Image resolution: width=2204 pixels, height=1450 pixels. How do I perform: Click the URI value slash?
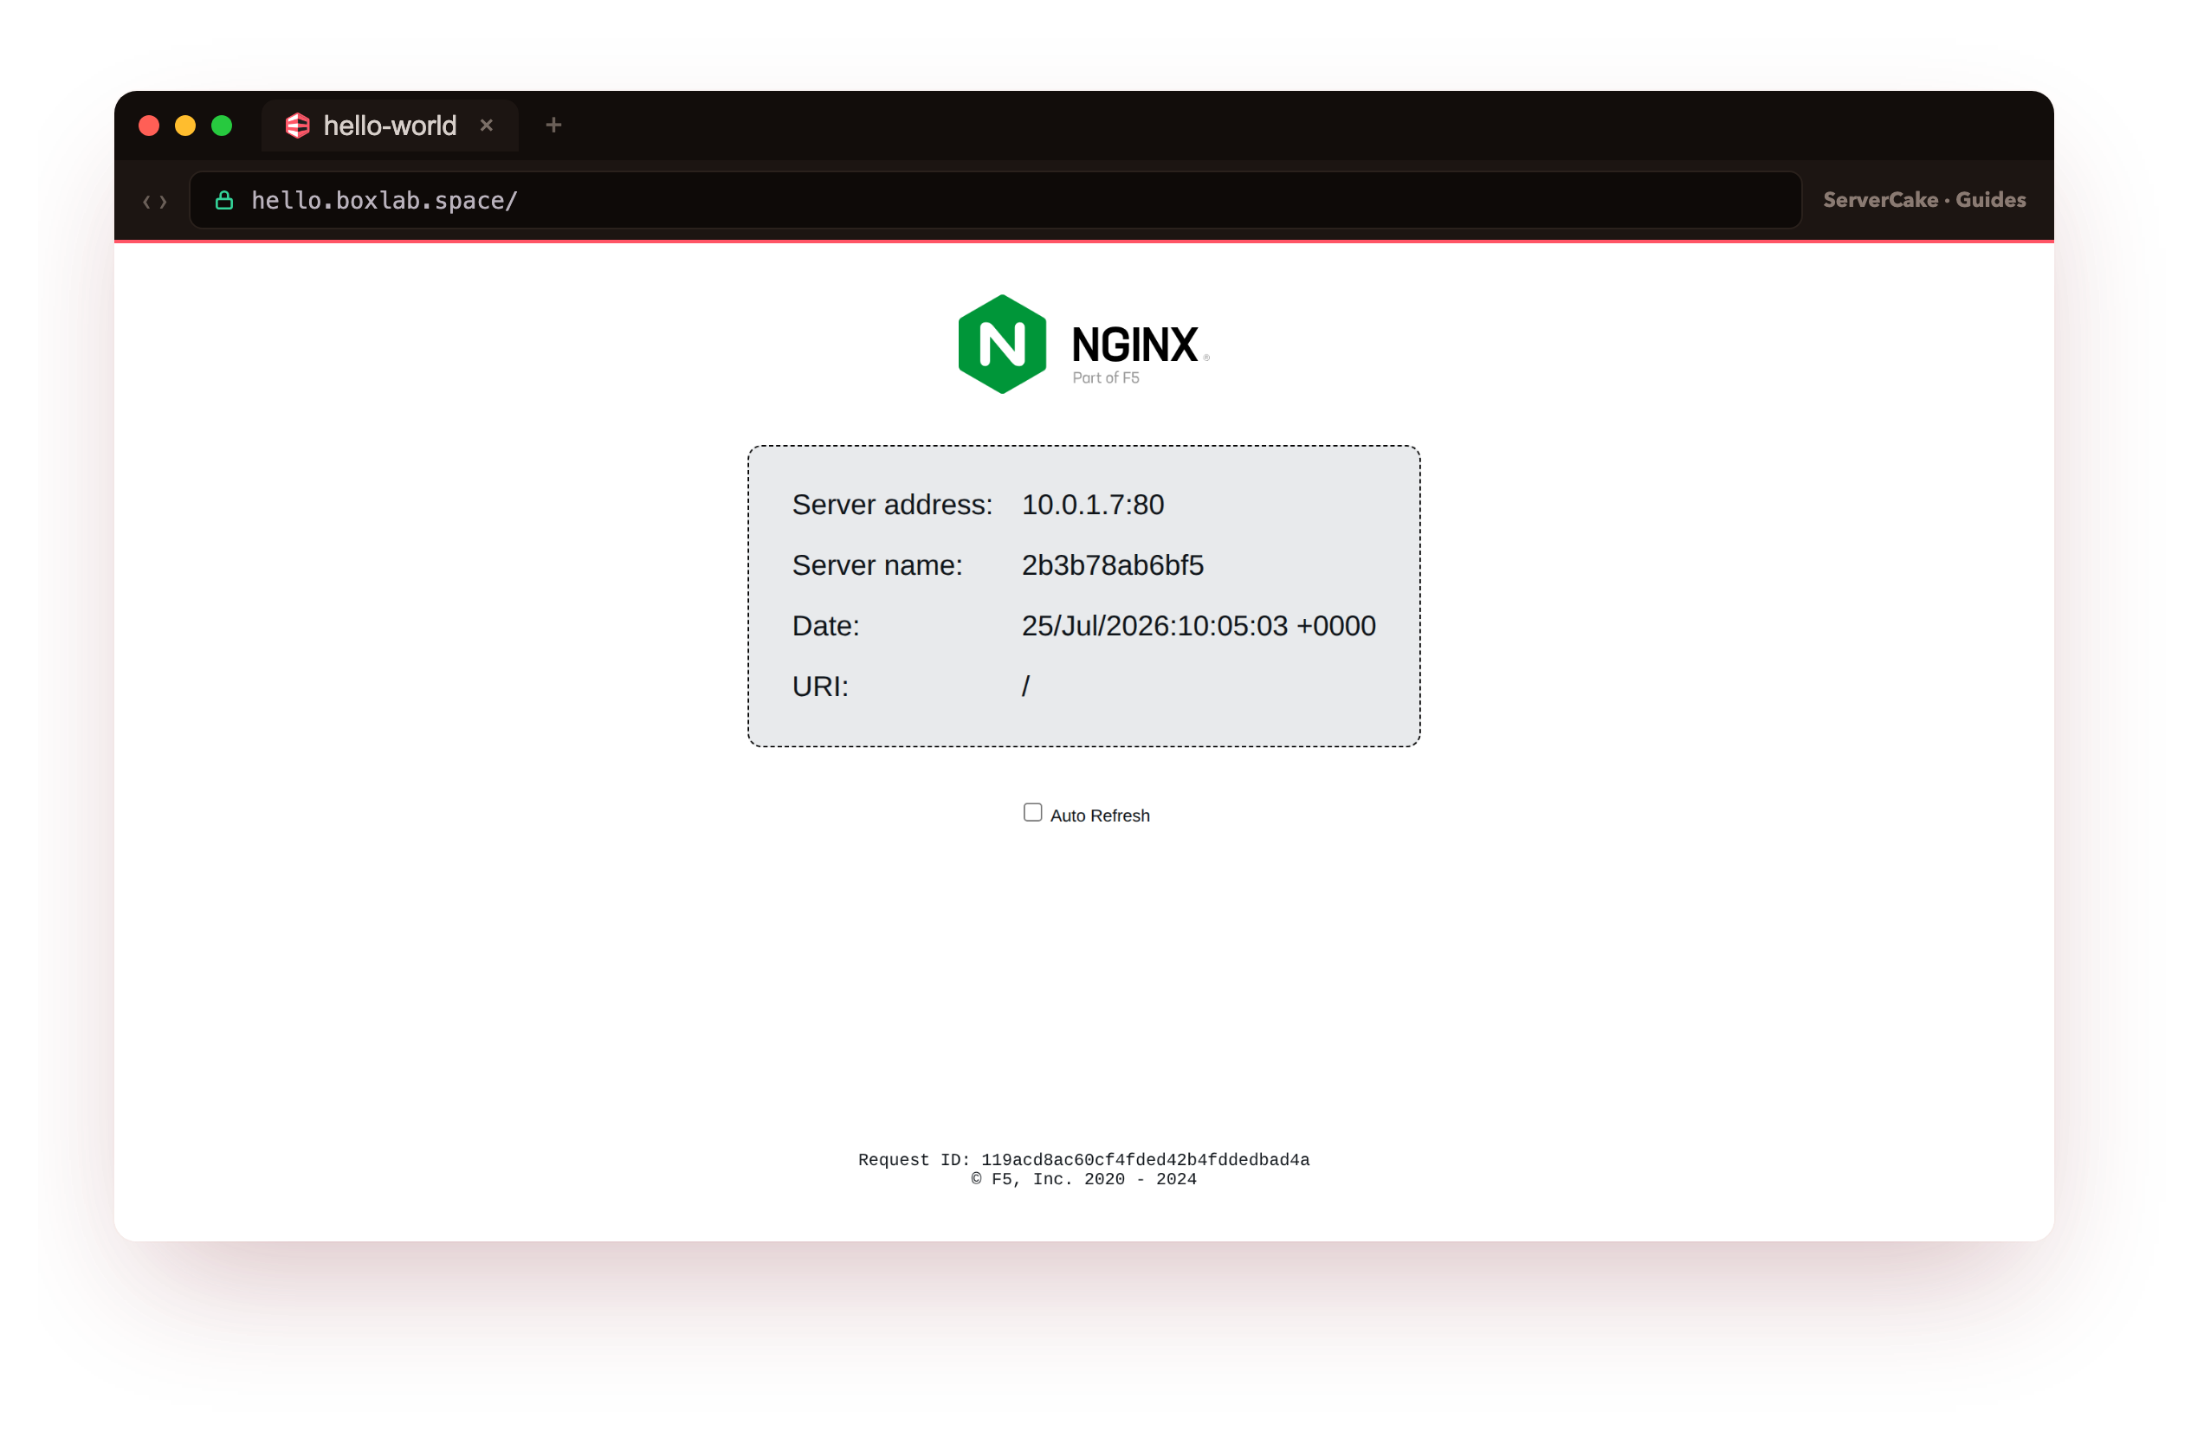click(1025, 686)
